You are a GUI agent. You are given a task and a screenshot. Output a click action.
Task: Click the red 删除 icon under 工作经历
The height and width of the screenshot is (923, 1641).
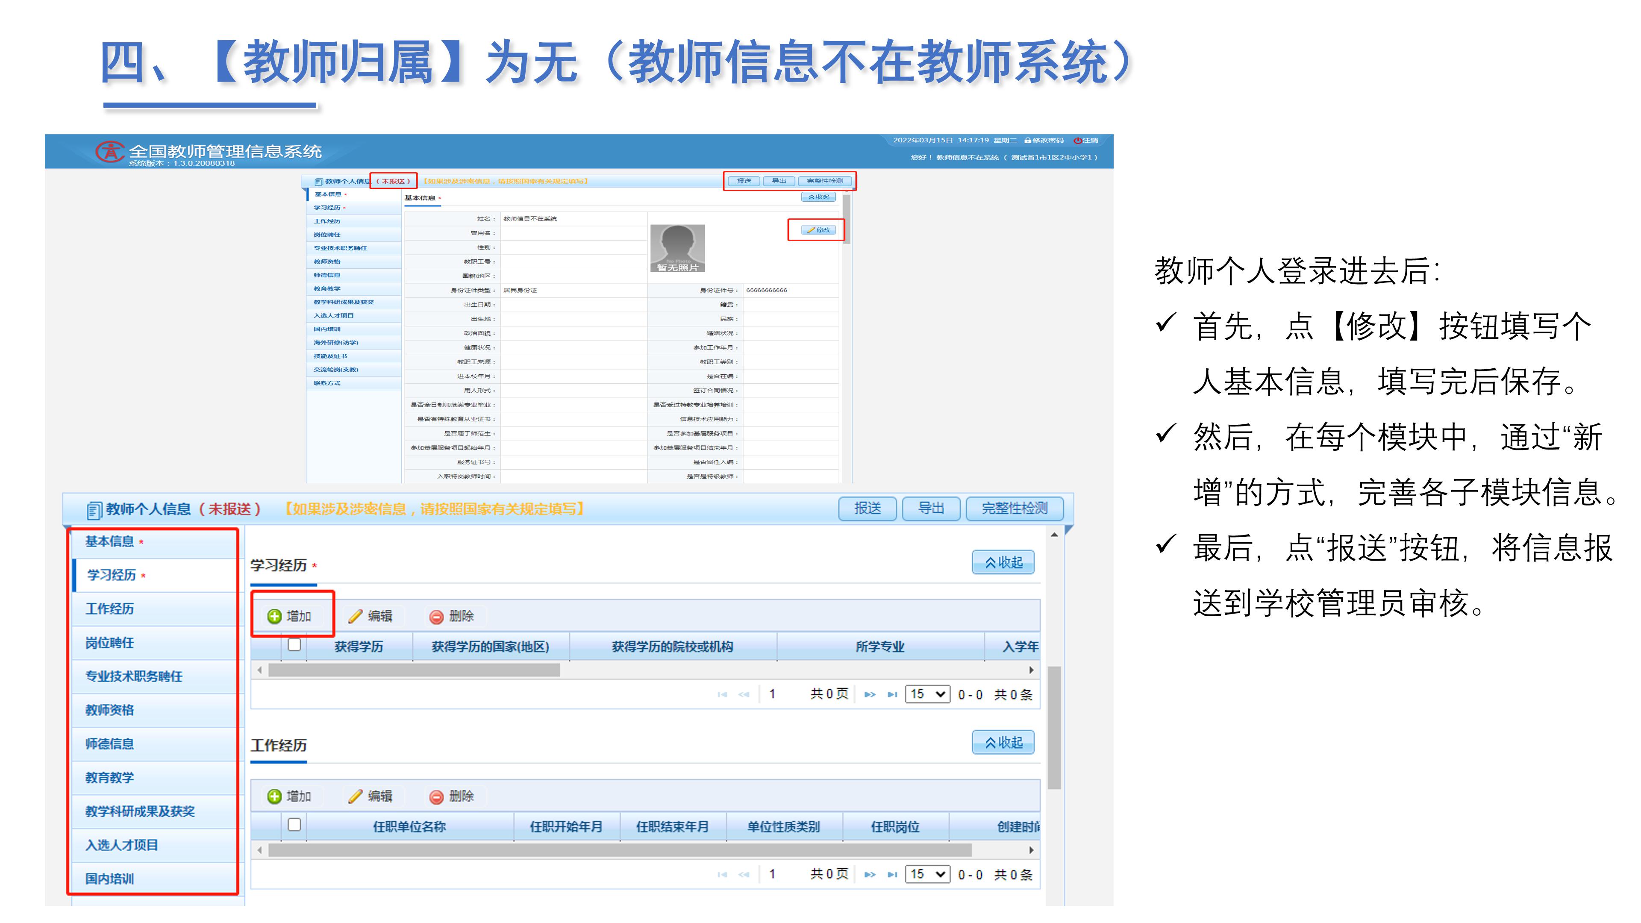[x=436, y=797]
